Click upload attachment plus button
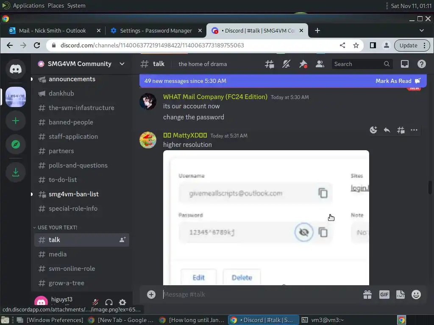434x325 pixels. 151,295
